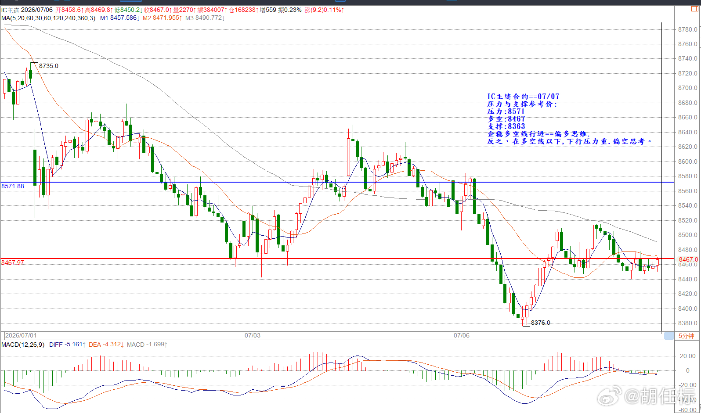Select the blue IC主连合约==07/07 annotation text
Viewport: 701px width, 413px height.
click(x=523, y=97)
